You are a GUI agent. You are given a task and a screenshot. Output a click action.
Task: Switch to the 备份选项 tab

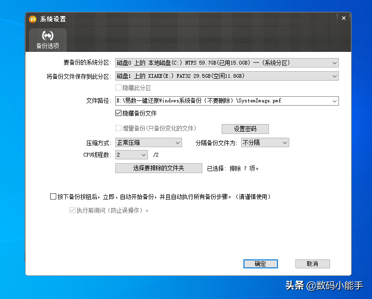(47, 40)
